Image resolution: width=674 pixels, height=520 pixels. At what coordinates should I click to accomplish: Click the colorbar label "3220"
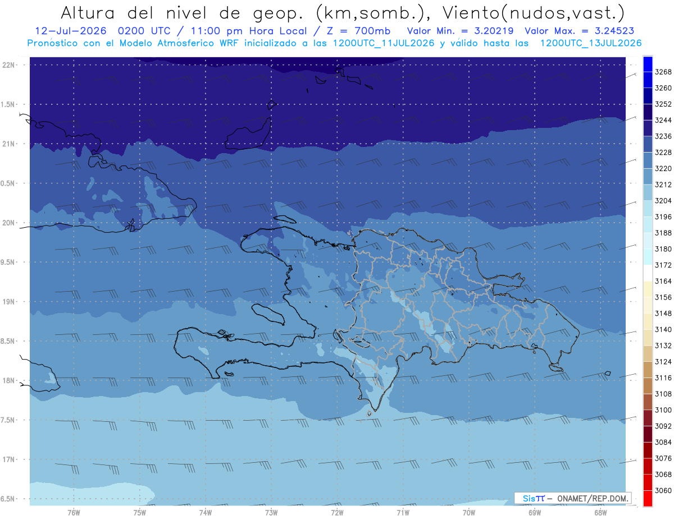point(664,168)
